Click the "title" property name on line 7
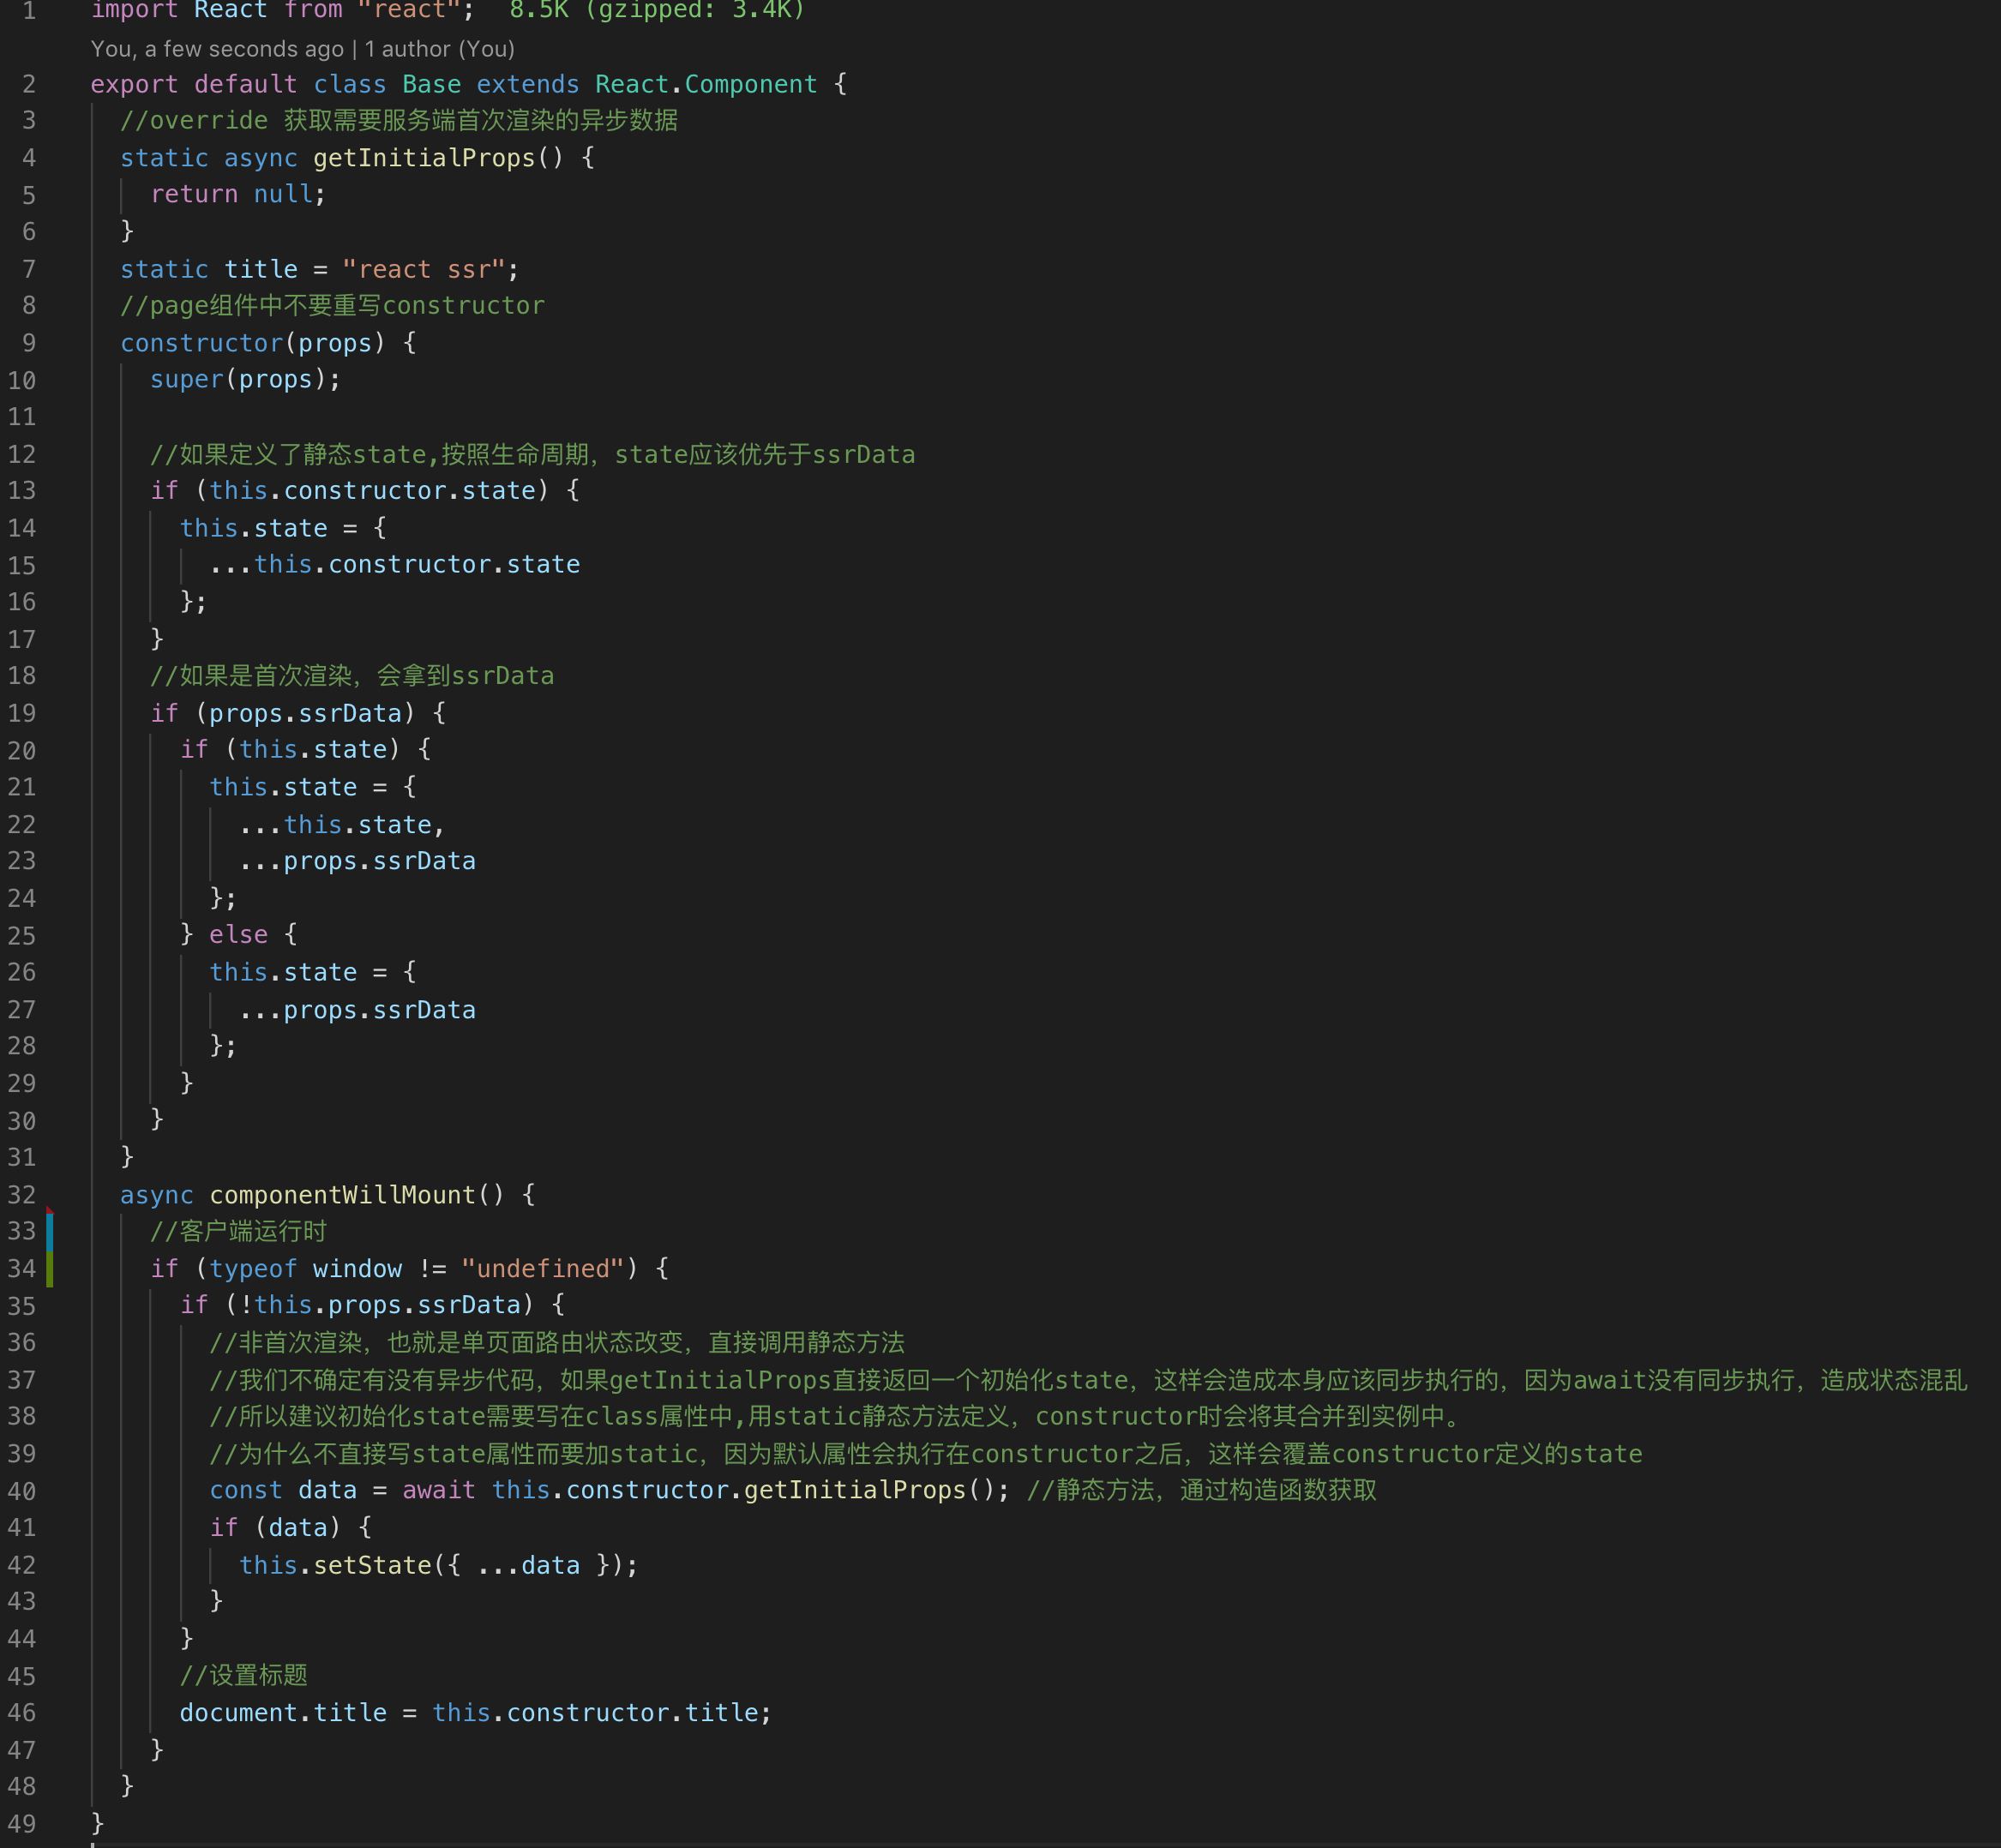The width and height of the screenshot is (2001, 1848). (x=261, y=269)
